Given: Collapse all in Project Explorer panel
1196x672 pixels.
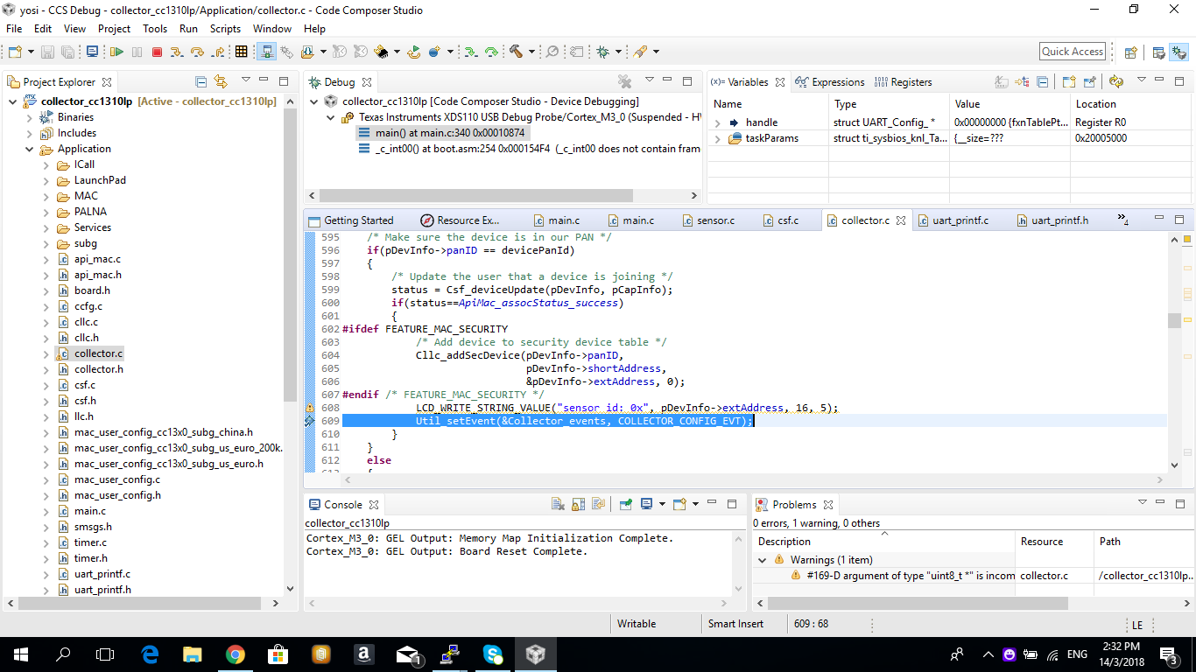Looking at the screenshot, I should coord(201,82).
